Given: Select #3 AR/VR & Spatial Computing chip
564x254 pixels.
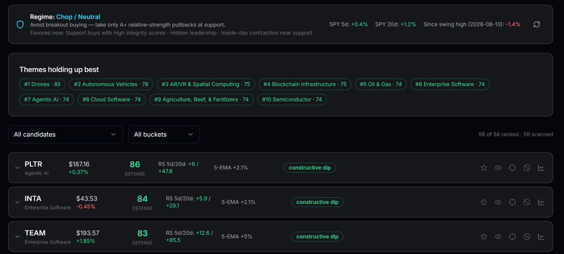Looking at the screenshot, I should 206,85.
